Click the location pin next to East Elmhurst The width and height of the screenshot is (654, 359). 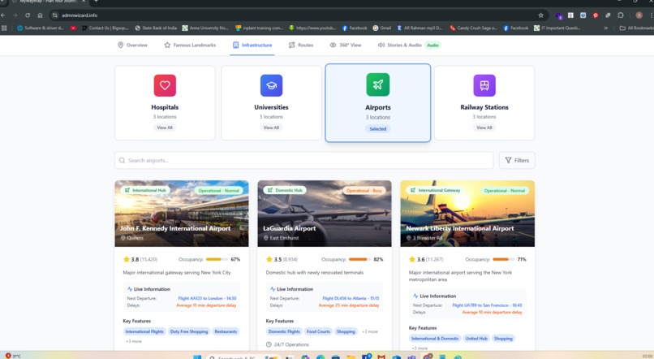click(x=265, y=238)
